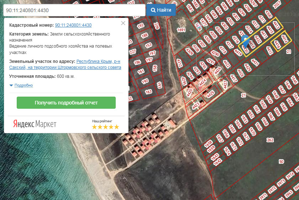299x200 pixels.
Task: Select parcel 4429 on the map
Action: [x=247, y=67]
